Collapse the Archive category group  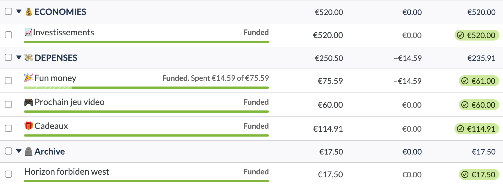(19, 151)
